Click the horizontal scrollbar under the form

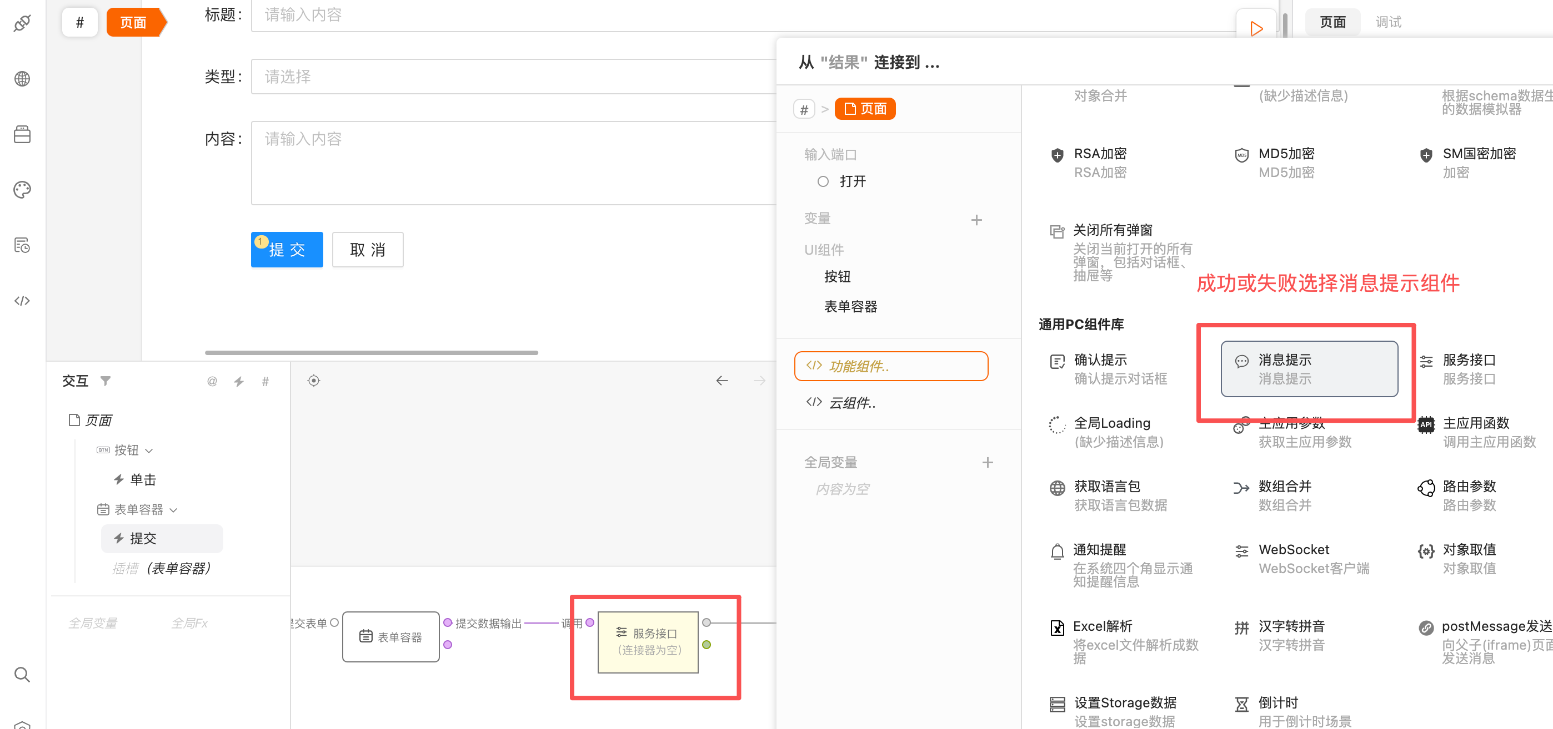click(372, 353)
